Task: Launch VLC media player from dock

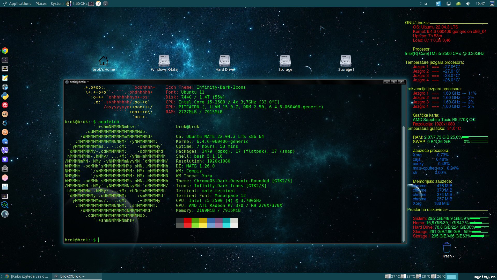Action: point(5,132)
